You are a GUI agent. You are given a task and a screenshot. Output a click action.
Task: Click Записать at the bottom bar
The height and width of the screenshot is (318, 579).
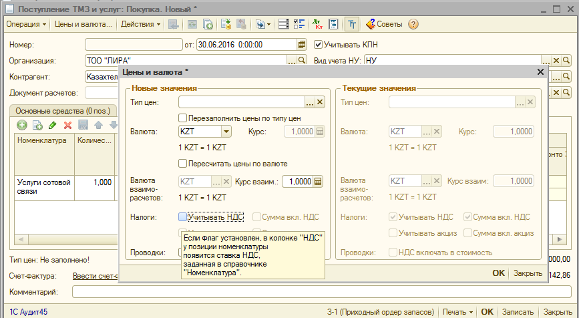[x=518, y=312]
